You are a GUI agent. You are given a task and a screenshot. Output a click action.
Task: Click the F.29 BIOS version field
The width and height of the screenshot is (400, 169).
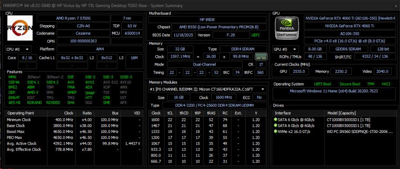231,35
